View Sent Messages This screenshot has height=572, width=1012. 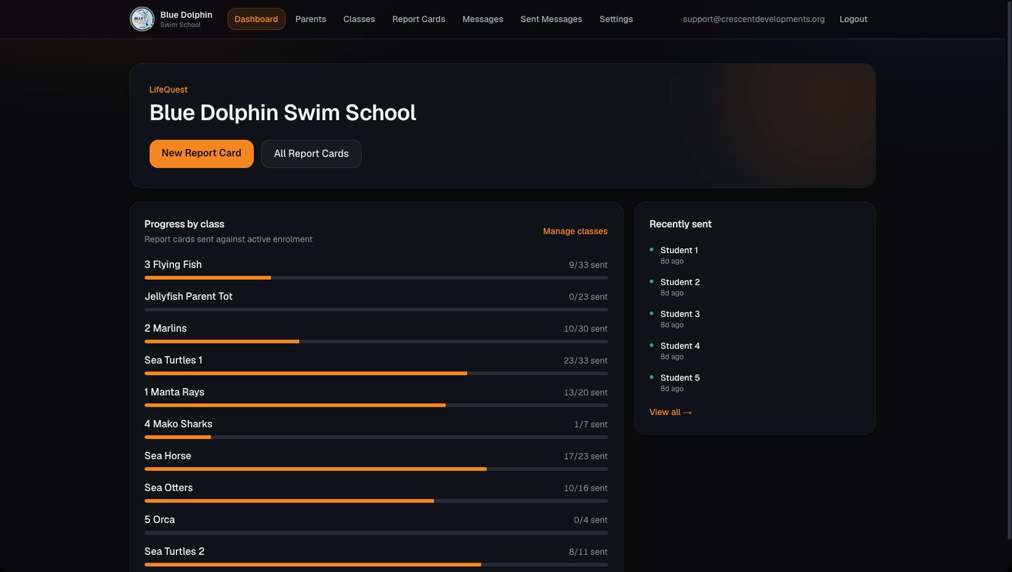pos(552,19)
